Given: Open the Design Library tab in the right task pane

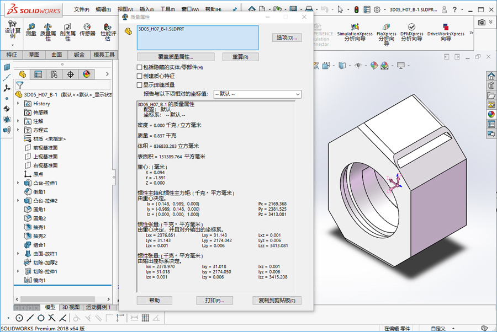Looking at the screenshot, I should click(491, 86).
